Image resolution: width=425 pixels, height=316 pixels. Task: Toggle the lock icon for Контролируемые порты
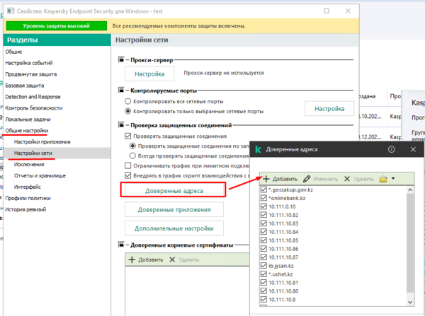coord(122,91)
